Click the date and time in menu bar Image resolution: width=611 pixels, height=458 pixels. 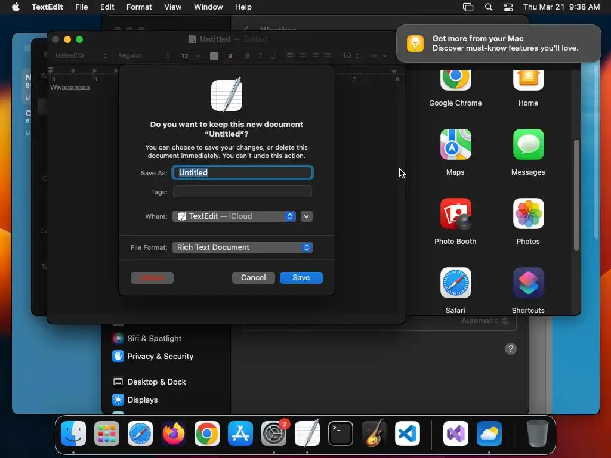point(561,7)
